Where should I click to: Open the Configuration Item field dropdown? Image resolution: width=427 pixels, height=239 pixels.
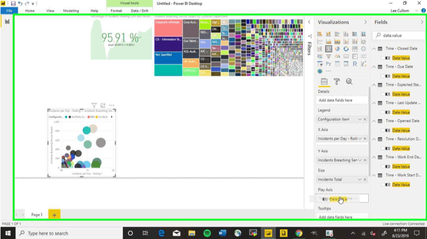point(360,119)
